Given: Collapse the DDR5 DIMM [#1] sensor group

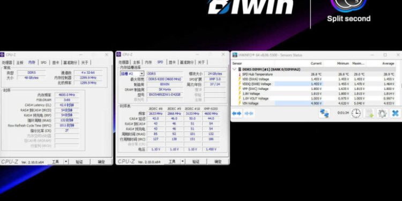Looking at the screenshot, I should pos(234,69).
